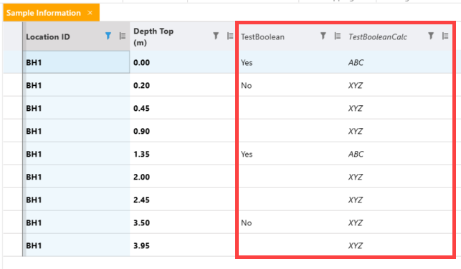Close the Sample Information tab
This screenshot has height=269, width=461.
point(90,13)
